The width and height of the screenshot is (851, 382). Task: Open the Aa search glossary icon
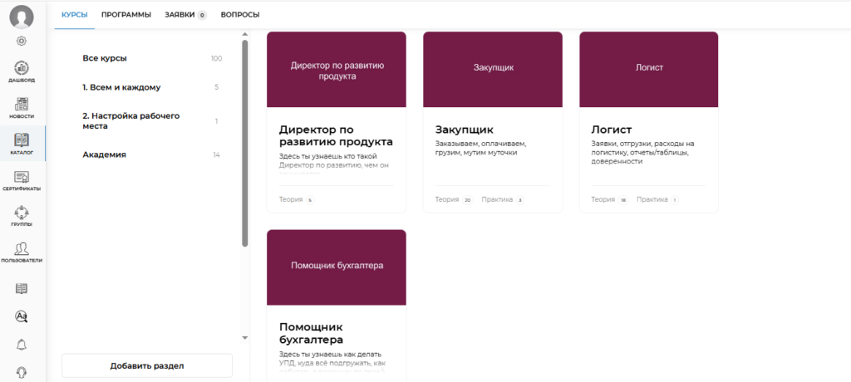22,317
